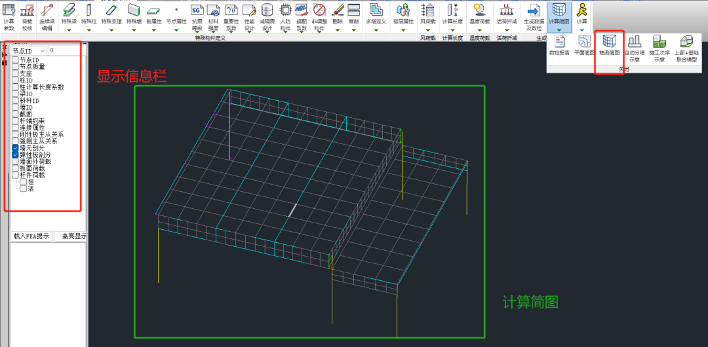
Task: Open the 楼层属性 floor properties icon
Action: [403, 10]
